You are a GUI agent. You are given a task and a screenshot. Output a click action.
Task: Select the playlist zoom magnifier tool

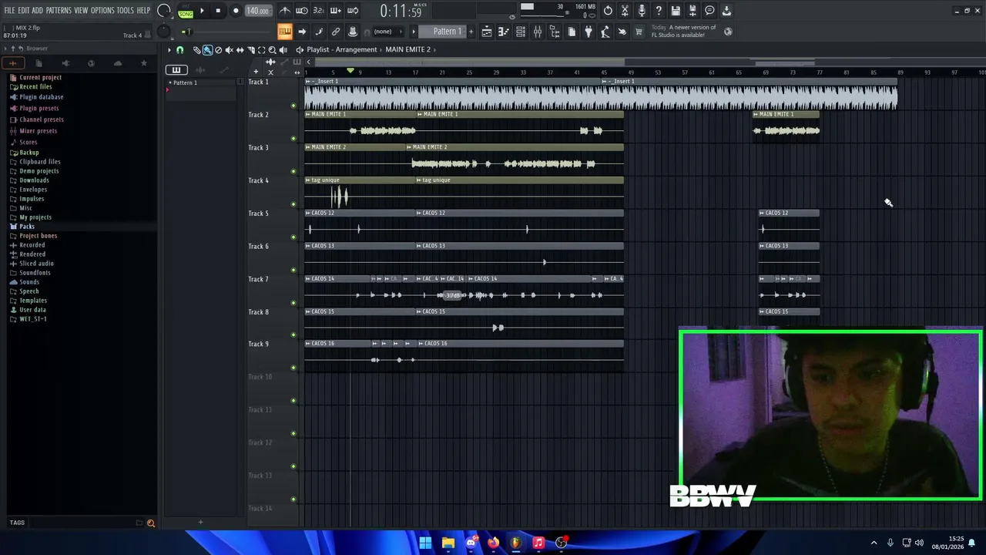click(x=272, y=49)
